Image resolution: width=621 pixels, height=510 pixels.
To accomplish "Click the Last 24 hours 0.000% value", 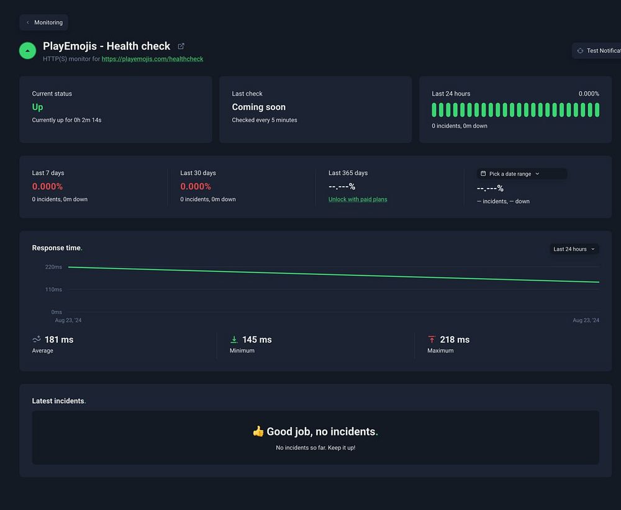I will pos(589,94).
